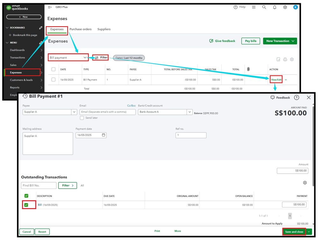
Task: Open the Help icon in the top bar
Action: click(x=240, y=7)
